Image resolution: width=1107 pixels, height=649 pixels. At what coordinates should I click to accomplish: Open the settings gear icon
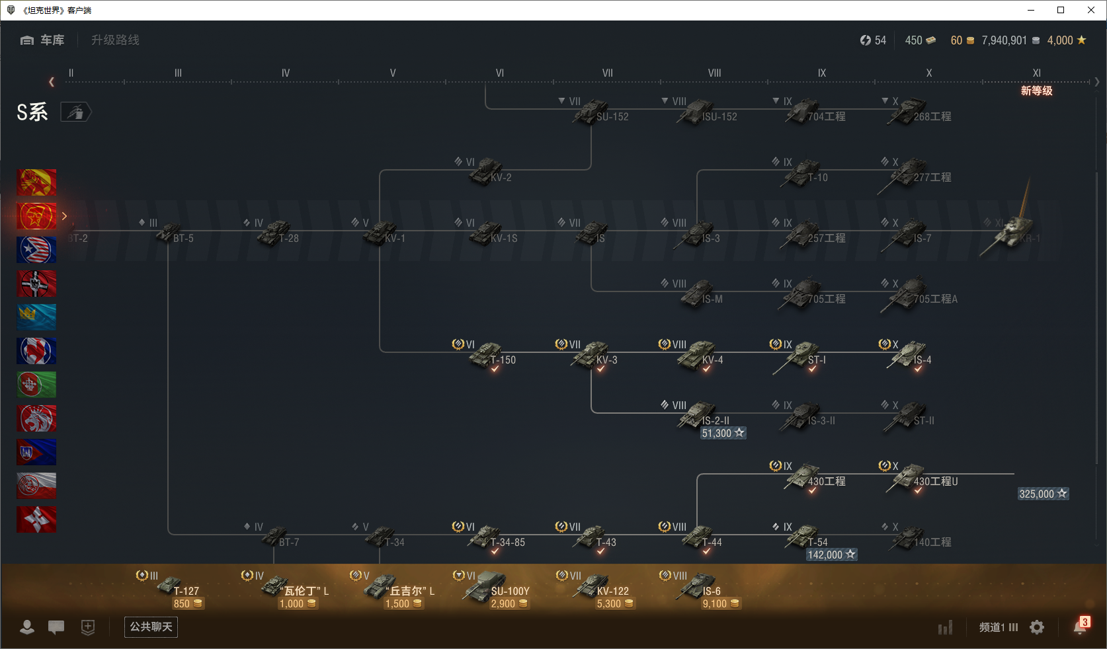pos(1037,627)
